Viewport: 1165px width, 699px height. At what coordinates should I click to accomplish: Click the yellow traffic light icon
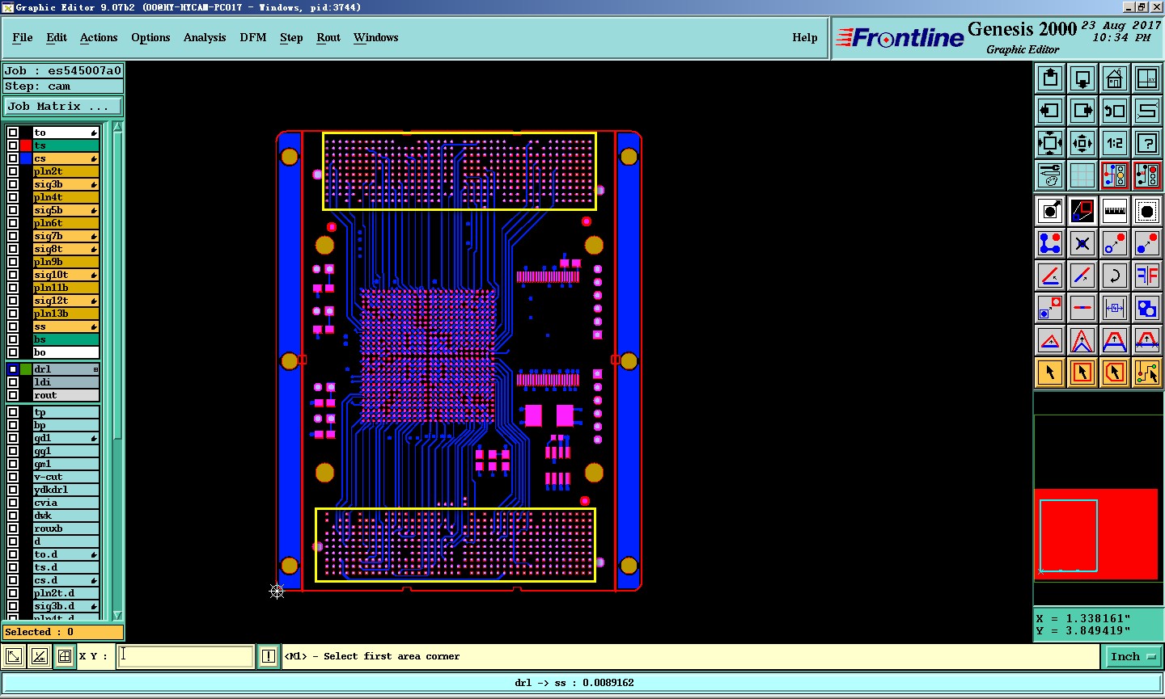pos(1115,175)
